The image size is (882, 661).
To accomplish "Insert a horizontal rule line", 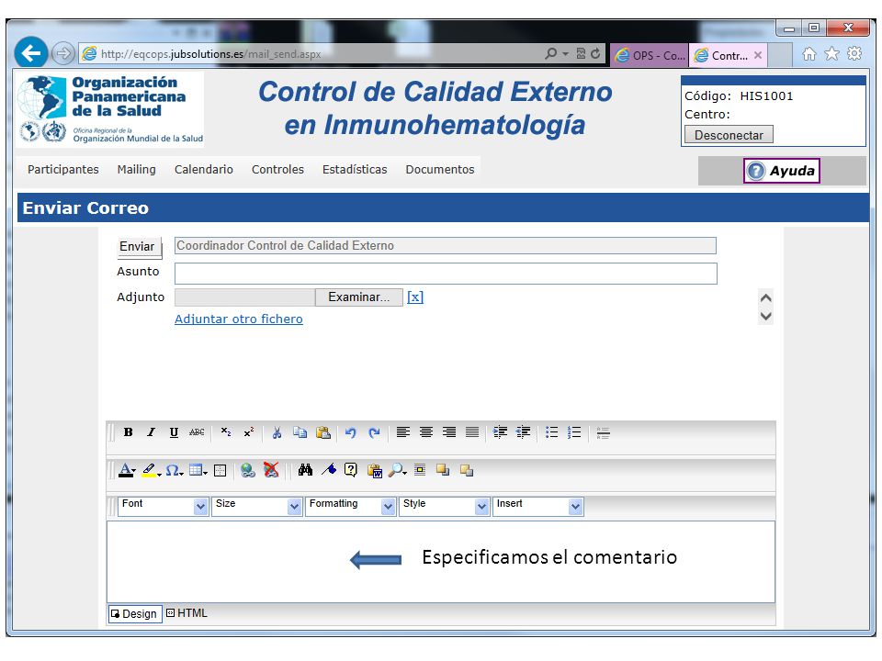I will point(603,432).
